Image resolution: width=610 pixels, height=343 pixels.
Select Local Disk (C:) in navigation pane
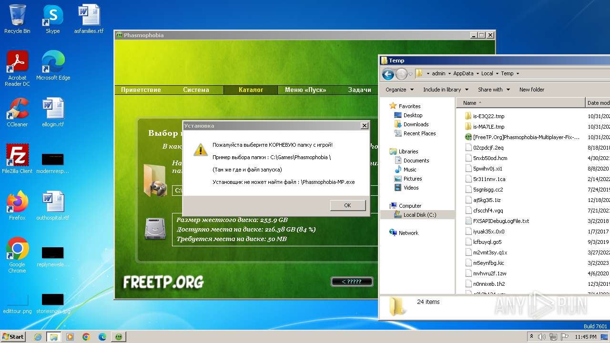pyautogui.click(x=419, y=215)
